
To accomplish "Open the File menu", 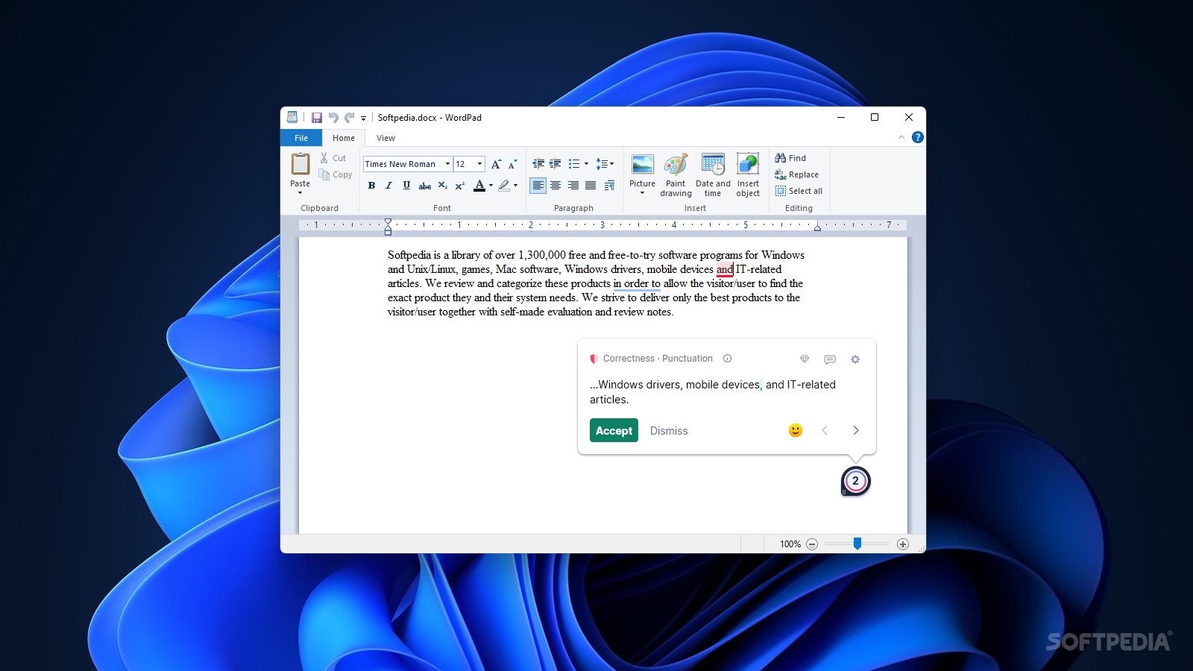I will [301, 138].
